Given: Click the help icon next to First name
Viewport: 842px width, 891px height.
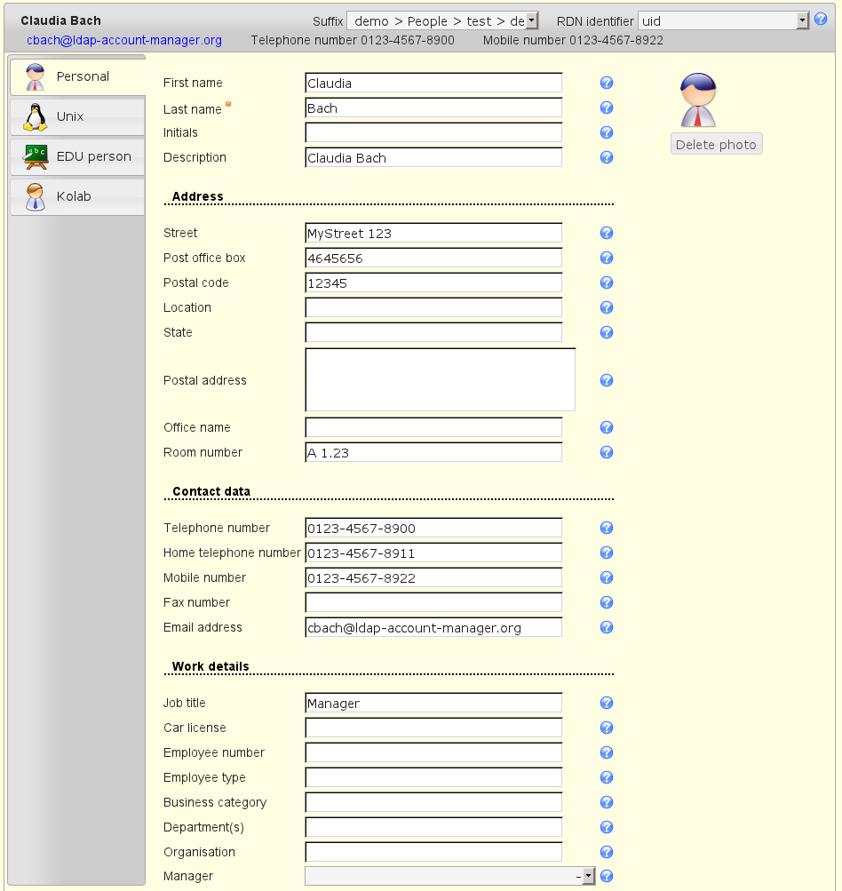Looking at the screenshot, I should tap(607, 84).
